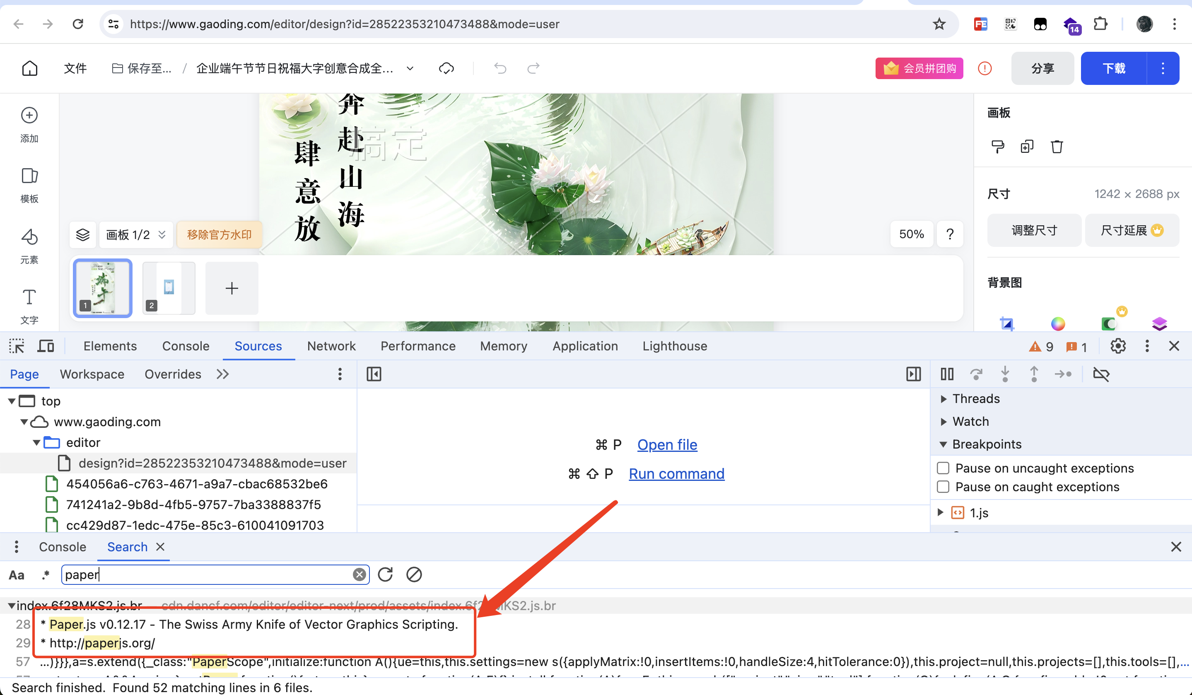The width and height of the screenshot is (1192, 695).
Task: Click the Elements tab in DevTools
Action: click(x=109, y=346)
